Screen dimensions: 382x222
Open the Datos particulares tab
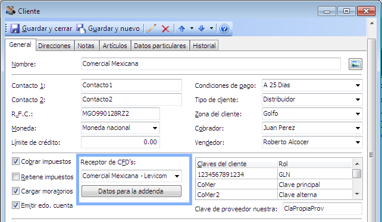tap(160, 46)
